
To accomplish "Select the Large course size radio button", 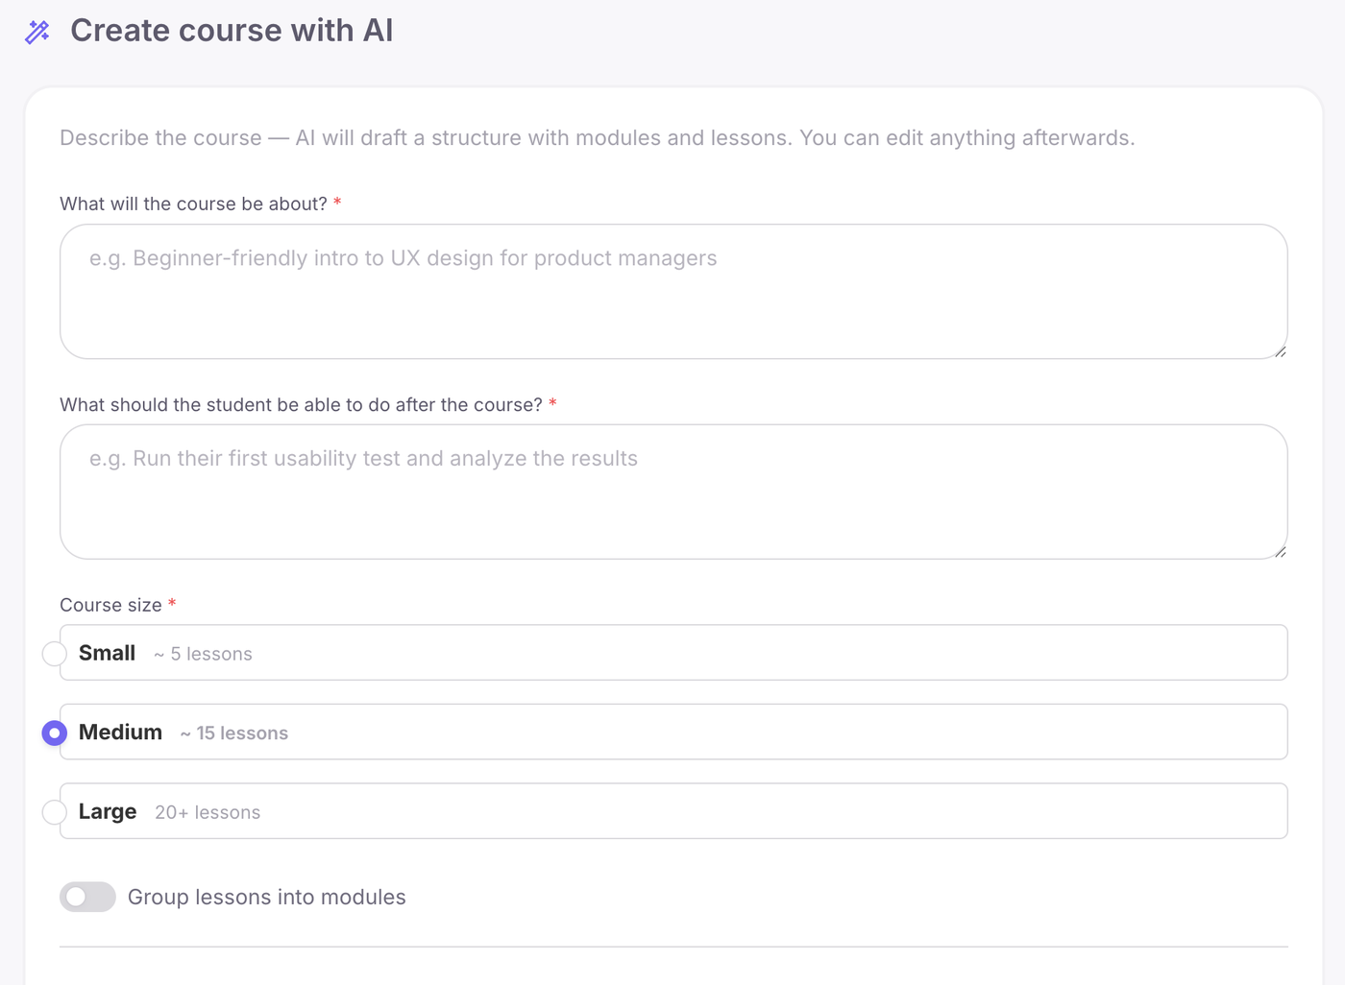I will 55,812.
